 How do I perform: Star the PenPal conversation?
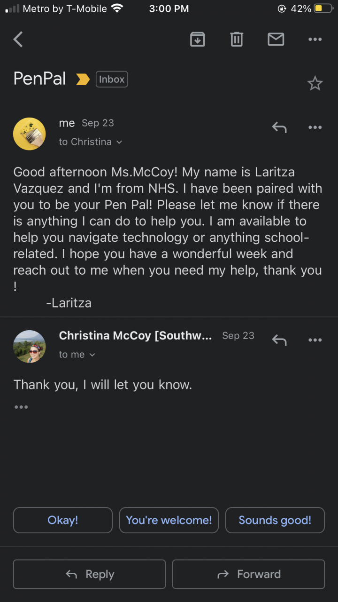coord(315,84)
